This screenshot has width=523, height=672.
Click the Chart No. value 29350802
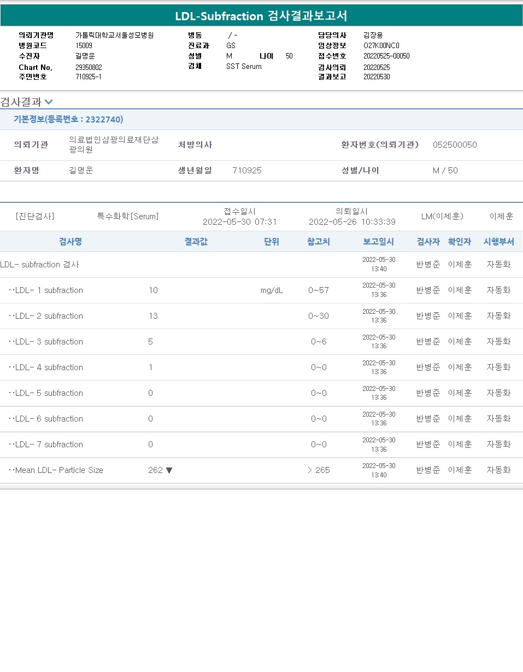[89, 67]
